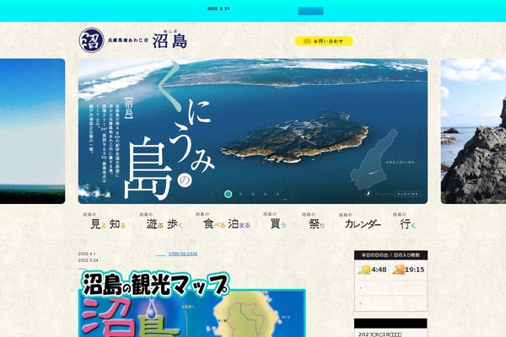
Task: Click the round 沼 logo emblem
Action: click(x=92, y=40)
